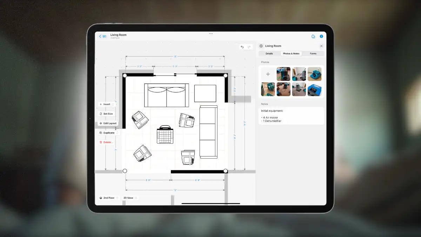Open the Insert dropdown menu

point(107,104)
